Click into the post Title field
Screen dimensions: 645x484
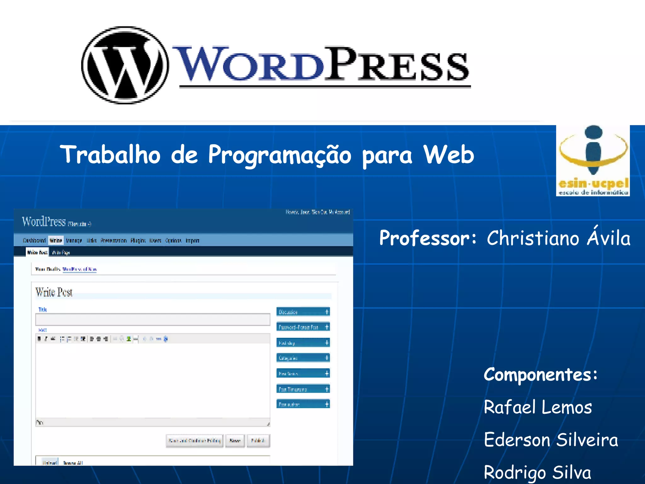point(153,320)
